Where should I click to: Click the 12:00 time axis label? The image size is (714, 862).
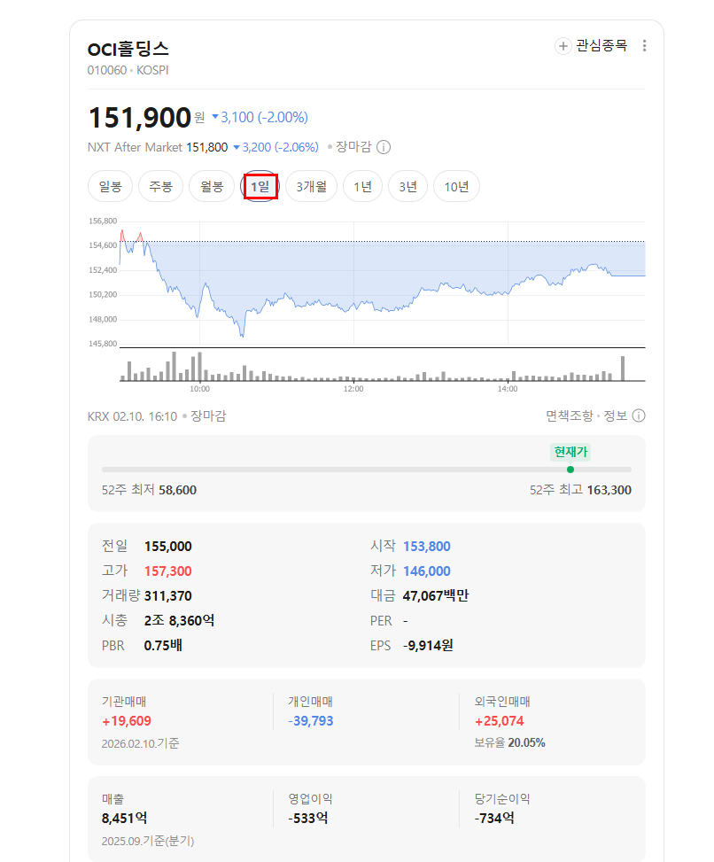point(353,389)
